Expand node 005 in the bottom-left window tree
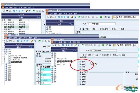The height and width of the screenshot is (93, 140). pyautogui.click(x=6, y=64)
